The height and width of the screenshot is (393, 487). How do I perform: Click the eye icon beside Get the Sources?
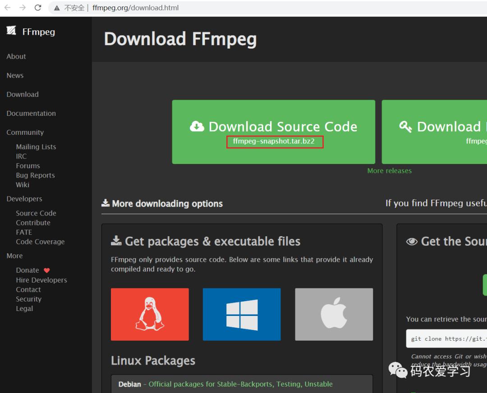pos(412,242)
